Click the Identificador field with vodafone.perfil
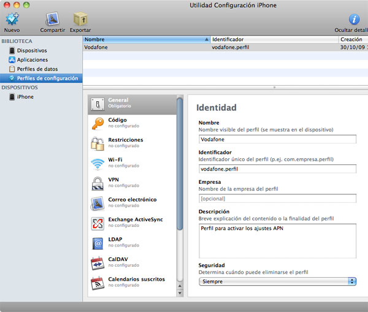Image resolution: width=368 pixels, height=312 pixels. (277, 169)
